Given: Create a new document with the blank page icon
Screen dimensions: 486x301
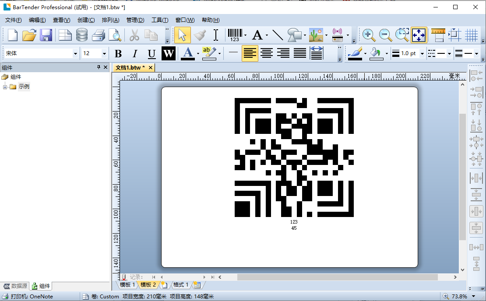Looking at the screenshot, I should click(12, 35).
